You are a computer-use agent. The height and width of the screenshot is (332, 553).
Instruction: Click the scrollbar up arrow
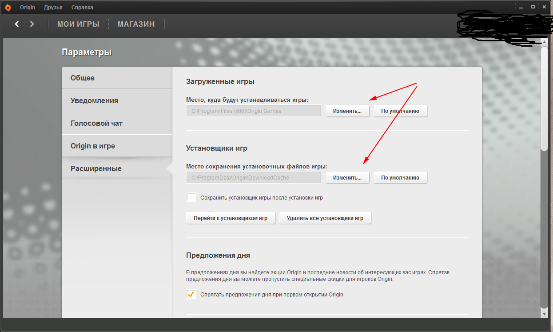pos(544,42)
